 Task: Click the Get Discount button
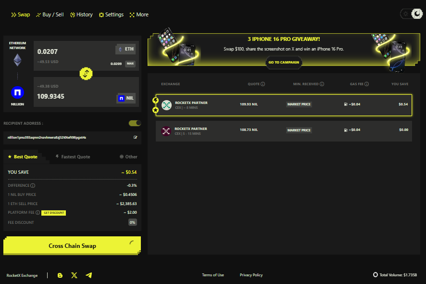coord(54,213)
